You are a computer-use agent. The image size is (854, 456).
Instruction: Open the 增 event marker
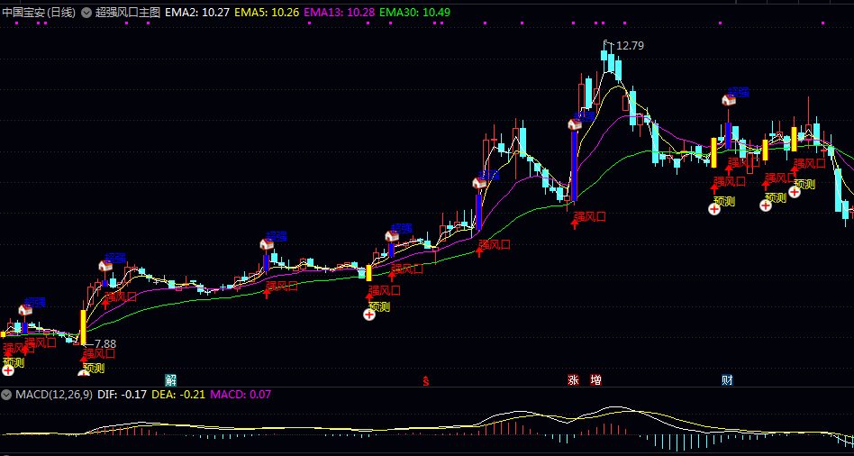[x=595, y=379]
